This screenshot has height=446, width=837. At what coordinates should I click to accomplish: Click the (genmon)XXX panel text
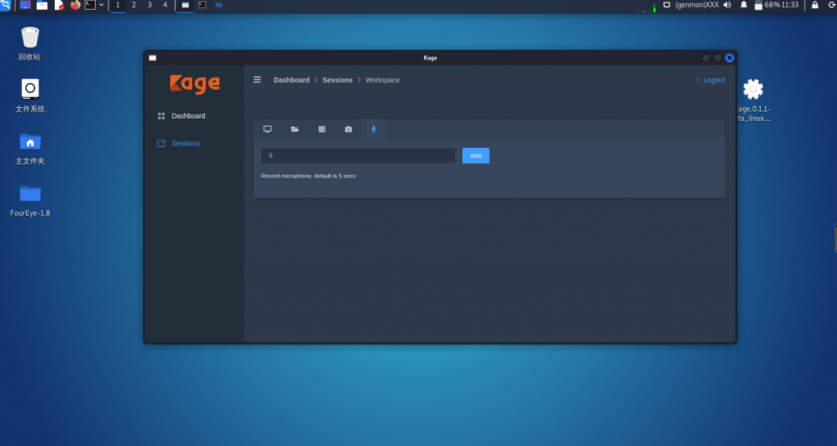click(x=697, y=5)
